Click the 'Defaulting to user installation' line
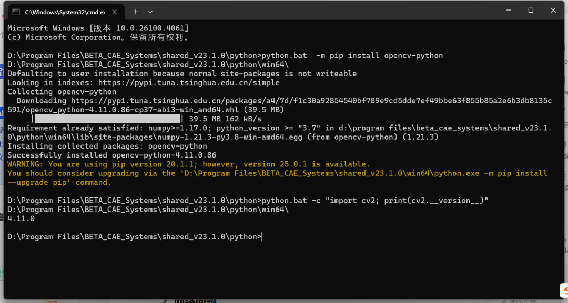Viewport: 568px width, 303px height. (x=182, y=74)
